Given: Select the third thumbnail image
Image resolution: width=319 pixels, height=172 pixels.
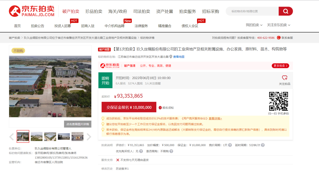Looking at the screenshot, I should 50,136.
